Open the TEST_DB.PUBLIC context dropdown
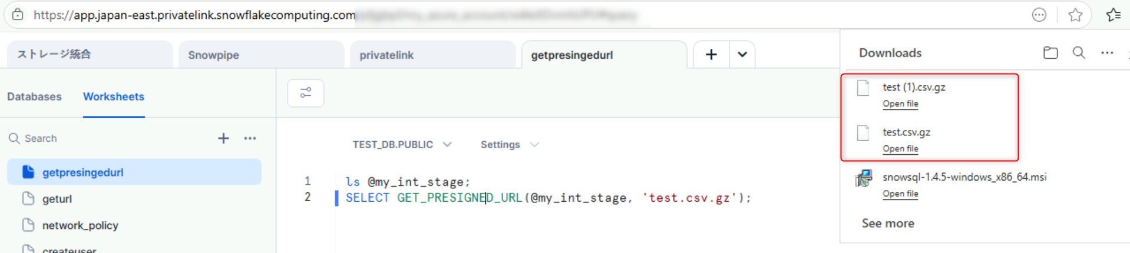The image size is (1130, 253). click(402, 145)
